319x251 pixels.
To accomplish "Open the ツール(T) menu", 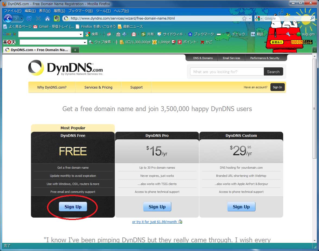I will 103,11.
